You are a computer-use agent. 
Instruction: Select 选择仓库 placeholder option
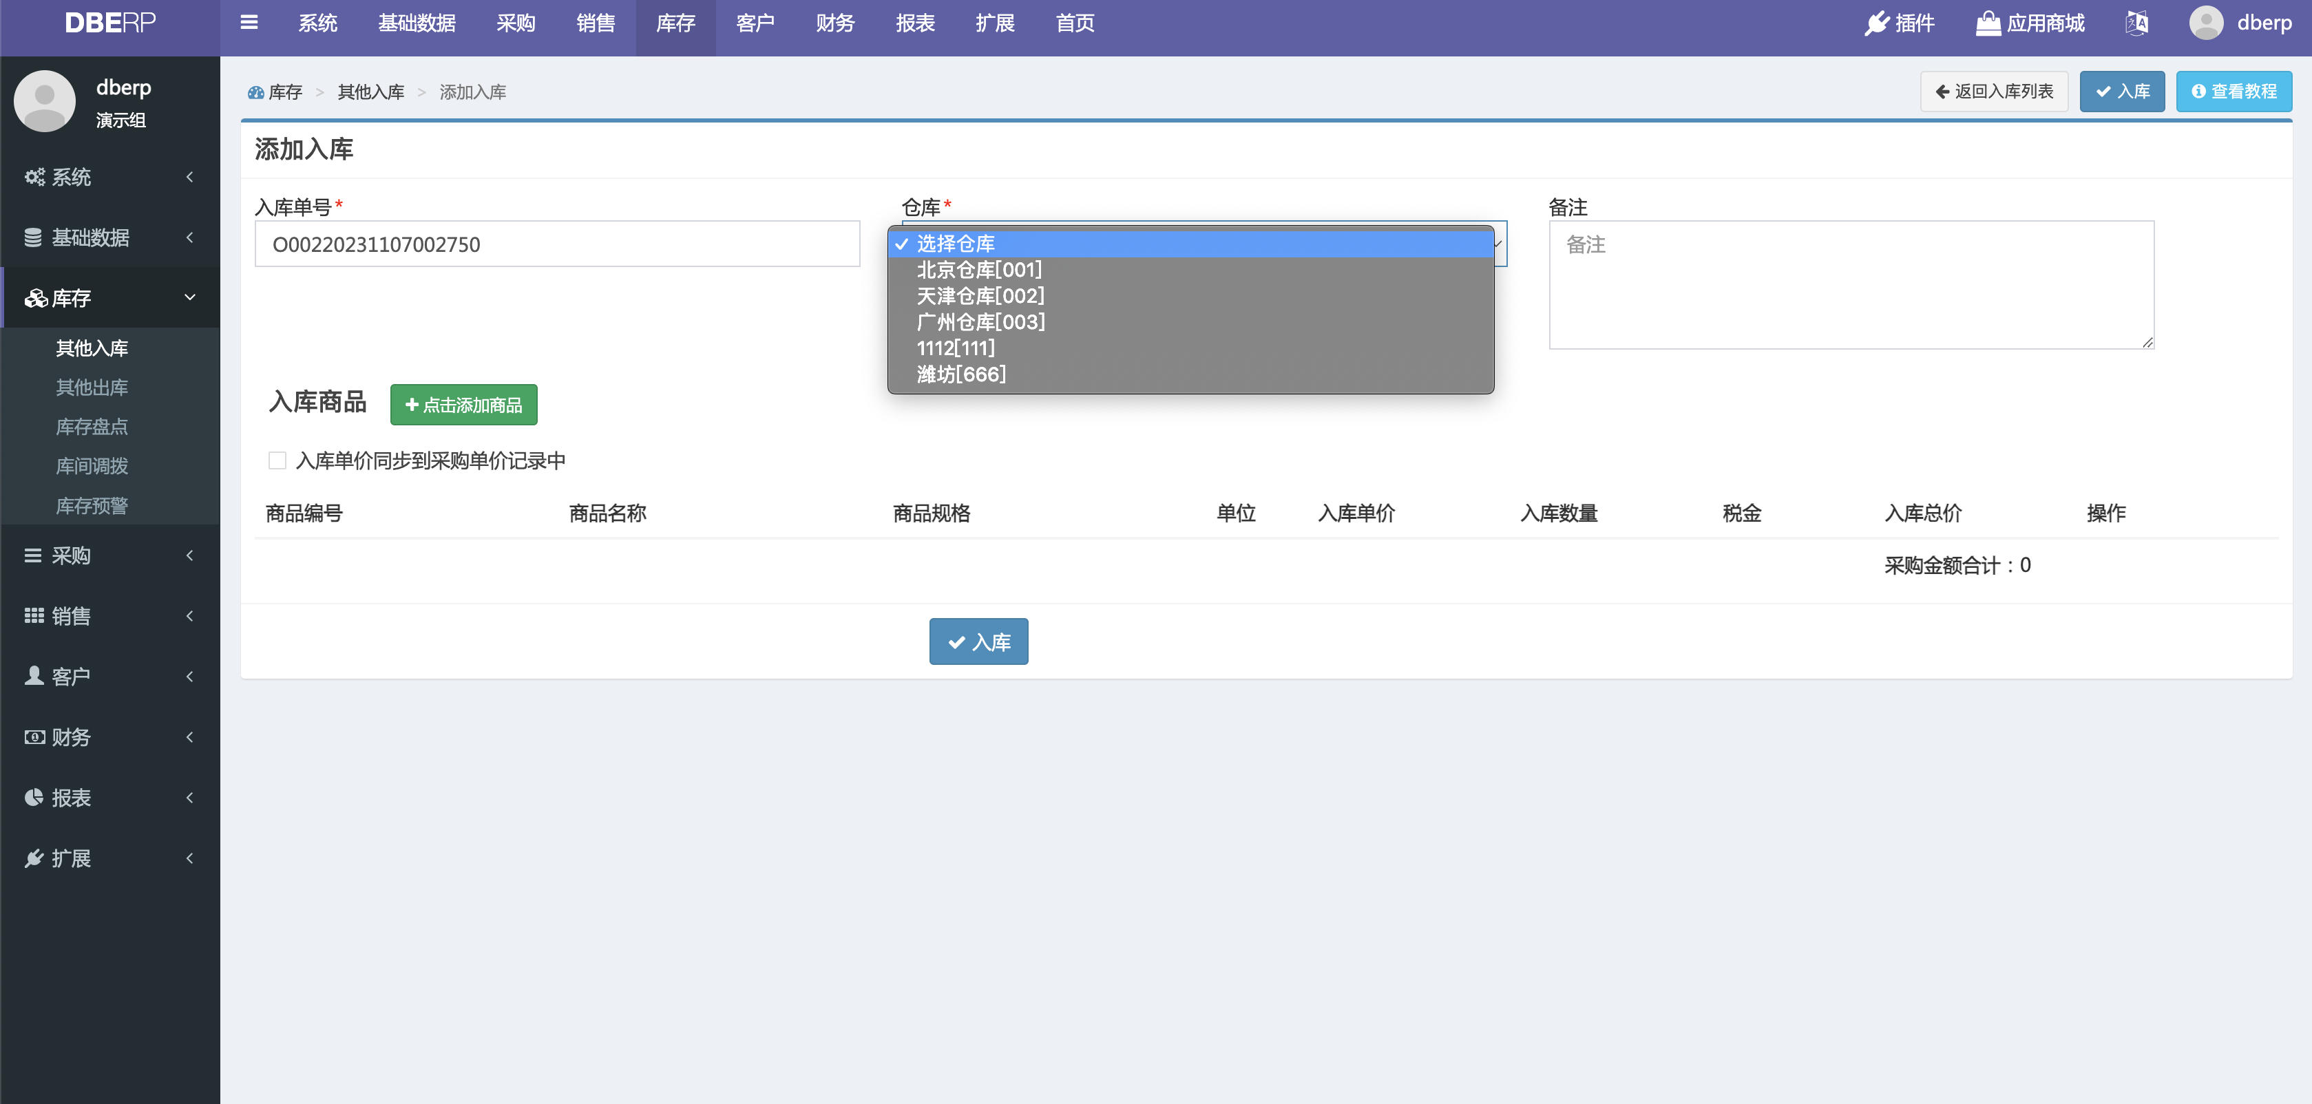(1190, 243)
